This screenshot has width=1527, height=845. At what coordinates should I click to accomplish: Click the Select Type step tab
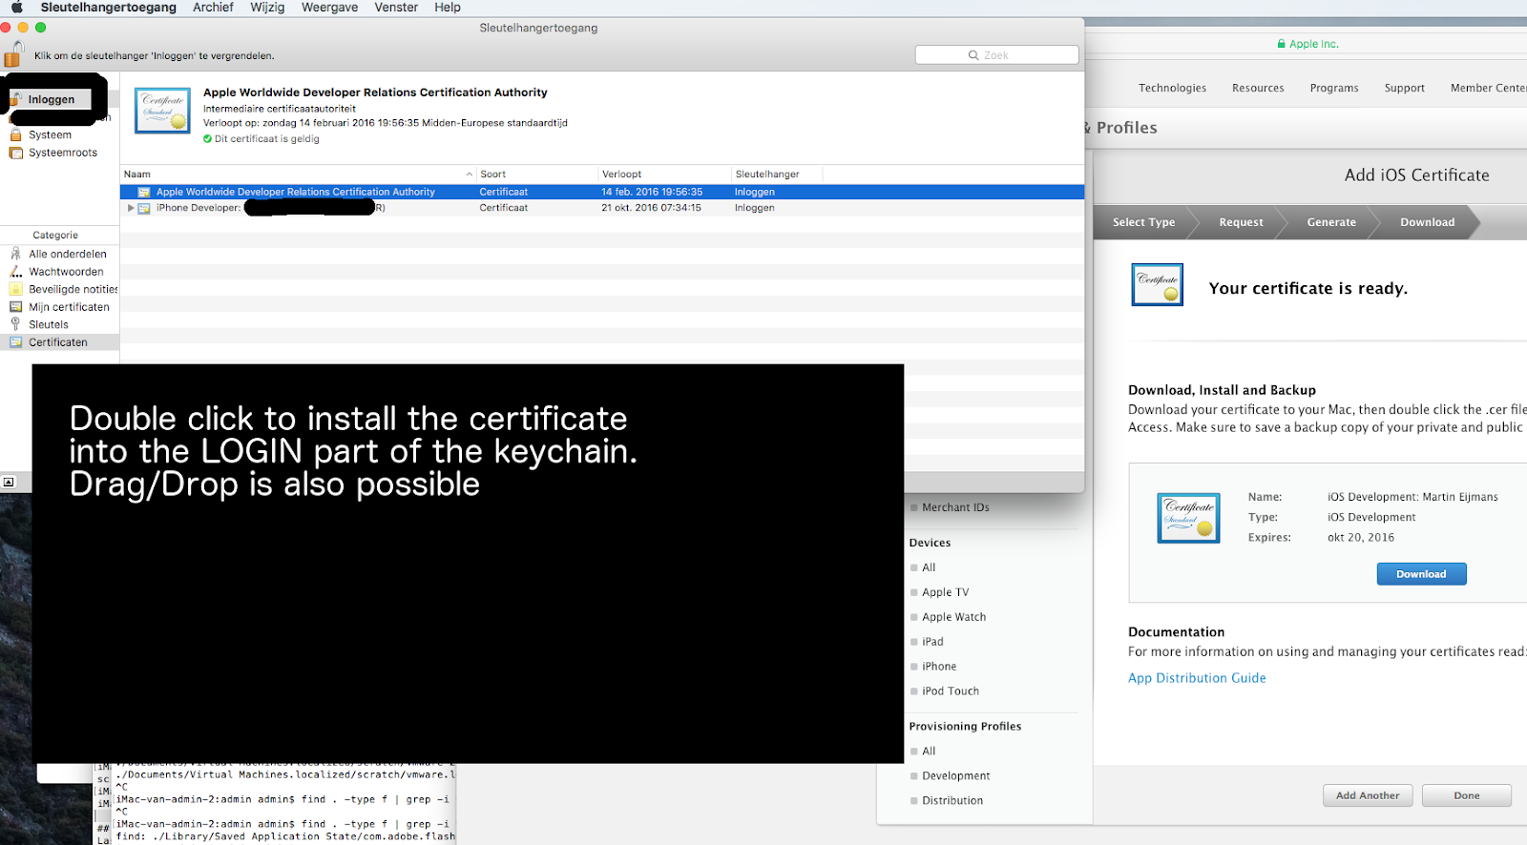(x=1143, y=222)
